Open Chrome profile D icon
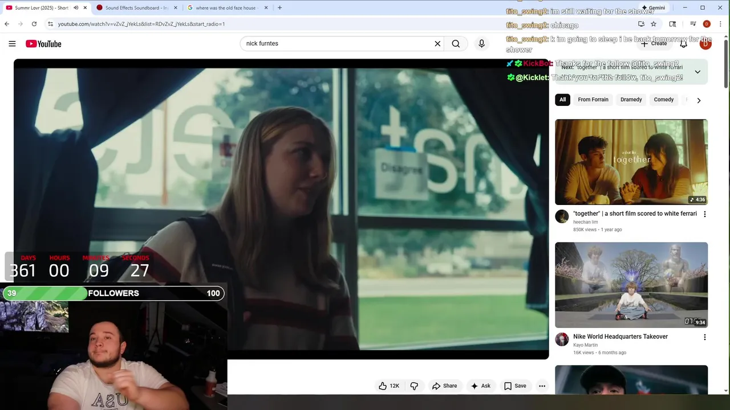Image resolution: width=730 pixels, height=410 pixels. tap(707, 24)
